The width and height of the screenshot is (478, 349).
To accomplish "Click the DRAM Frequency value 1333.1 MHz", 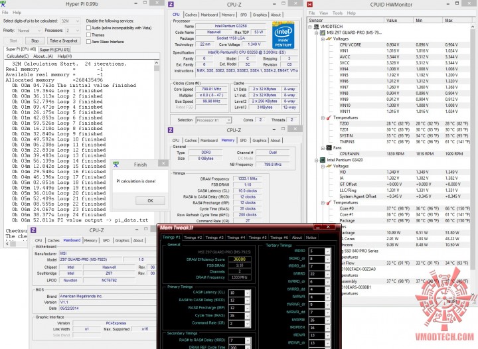I will pos(248,178).
